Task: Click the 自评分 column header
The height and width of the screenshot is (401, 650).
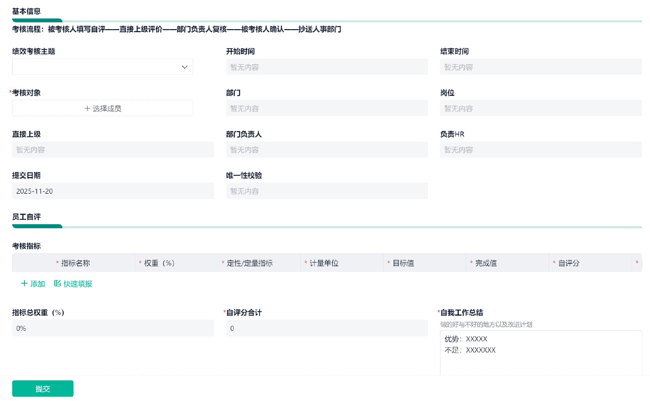Action: [x=569, y=263]
